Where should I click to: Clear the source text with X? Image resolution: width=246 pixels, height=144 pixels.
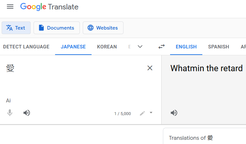point(150,68)
